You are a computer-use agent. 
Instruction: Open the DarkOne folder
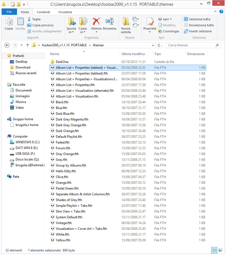tap(62, 62)
